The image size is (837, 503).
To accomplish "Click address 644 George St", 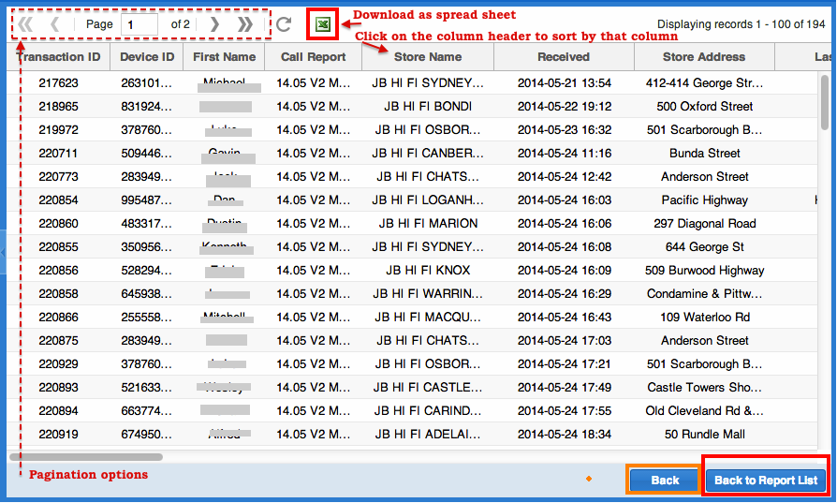I will [705, 247].
